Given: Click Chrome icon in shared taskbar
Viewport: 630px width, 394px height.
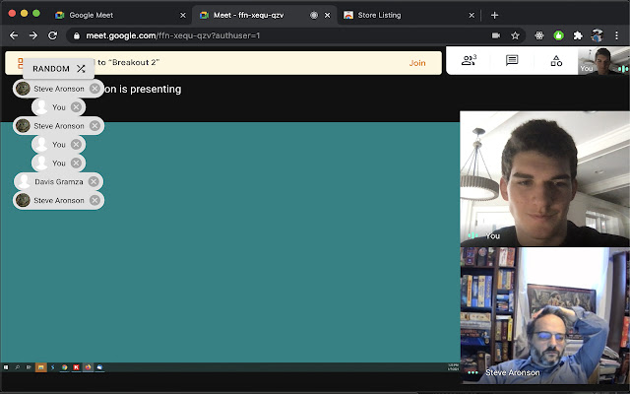Looking at the screenshot, I should [x=64, y=367].
